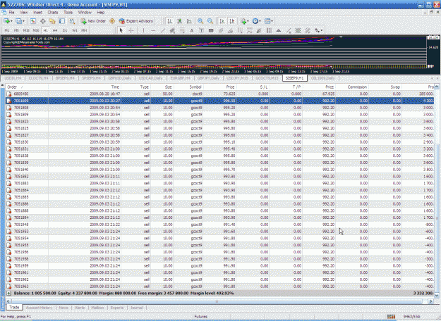Image resolution: width=441 pixels, height=321 pixels.
Task: Toggle Auto Scroll for the chart
Action: [222, 21]
